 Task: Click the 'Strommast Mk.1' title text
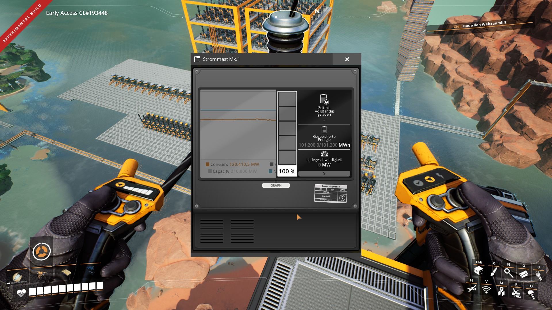pyautogui.click(x=221, y=59)
